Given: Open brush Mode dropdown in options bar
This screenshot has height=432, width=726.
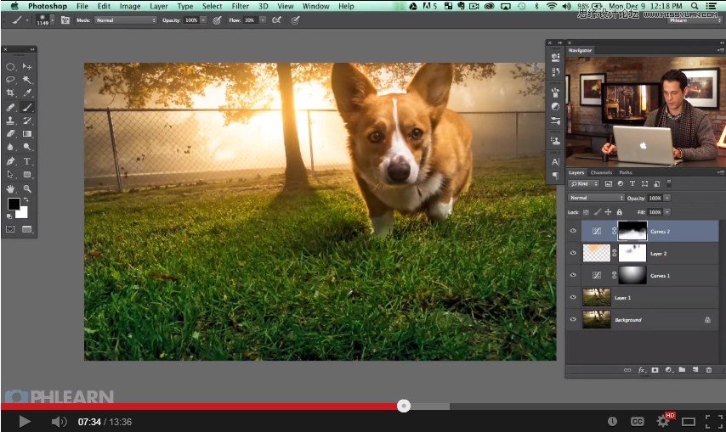Looking at the screenshot, I should [126, 20].
